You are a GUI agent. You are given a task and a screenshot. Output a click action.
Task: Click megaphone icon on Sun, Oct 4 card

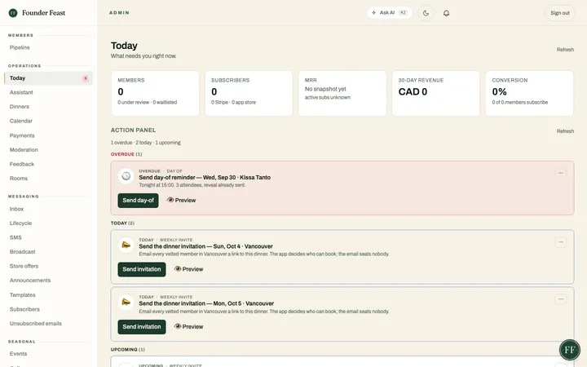126,245
